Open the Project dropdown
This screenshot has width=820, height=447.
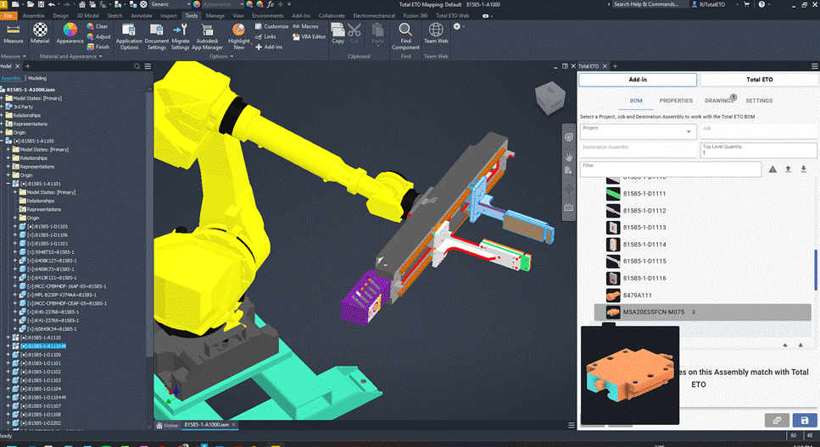click(638, 131)
